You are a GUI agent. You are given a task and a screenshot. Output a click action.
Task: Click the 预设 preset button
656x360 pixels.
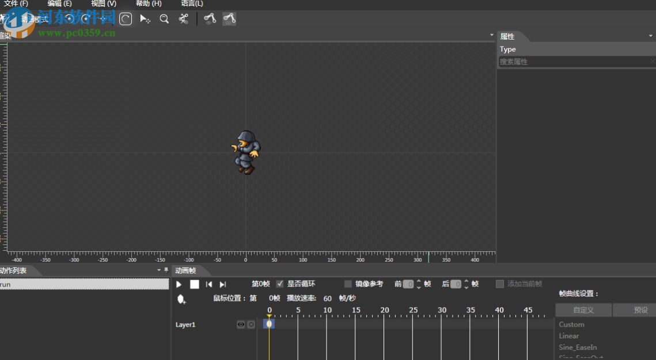tap(640, 310)
